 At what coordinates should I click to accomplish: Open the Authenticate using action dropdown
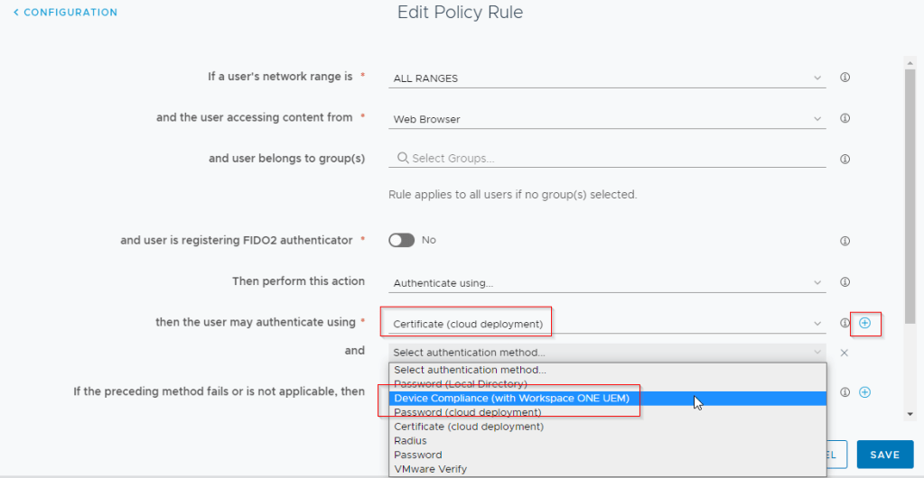tap(607, 283)
